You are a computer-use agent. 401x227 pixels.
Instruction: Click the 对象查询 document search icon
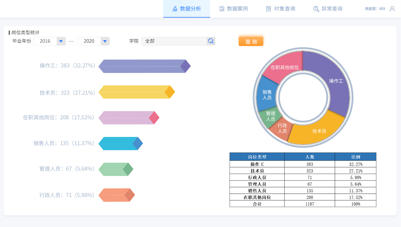click(x=269, y=9)
